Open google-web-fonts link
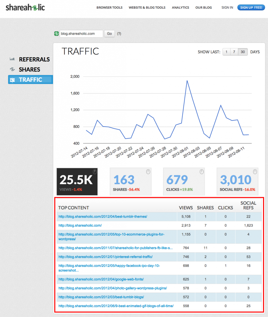Viewport: 268px width, 317px height. (x=101, y=279)
